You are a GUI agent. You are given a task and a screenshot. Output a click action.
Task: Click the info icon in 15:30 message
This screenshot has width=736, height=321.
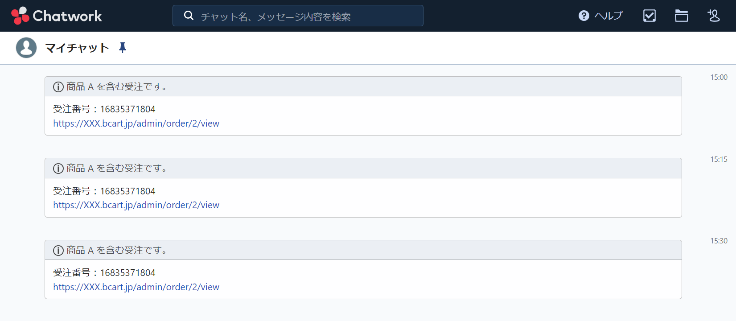[58, 251]
